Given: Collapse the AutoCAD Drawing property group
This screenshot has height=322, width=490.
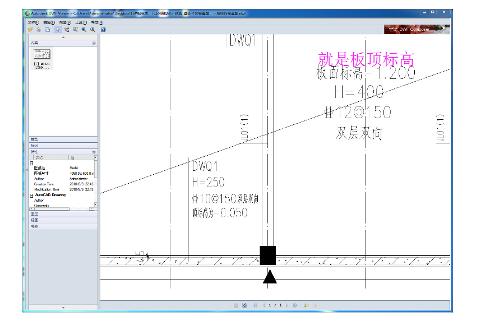Looking at the screenshot, I should (x=31, y=195).
